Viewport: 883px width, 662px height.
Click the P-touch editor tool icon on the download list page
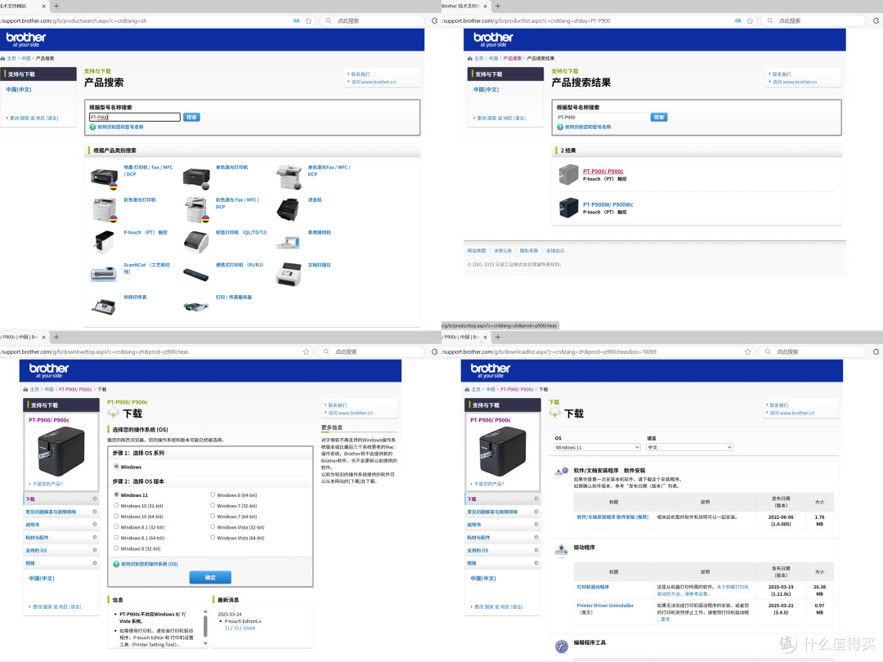(x=562, y=646)
